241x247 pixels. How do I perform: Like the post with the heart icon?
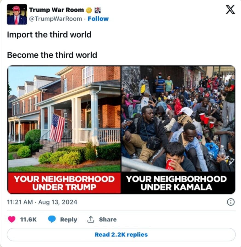[x=11, y=219]
